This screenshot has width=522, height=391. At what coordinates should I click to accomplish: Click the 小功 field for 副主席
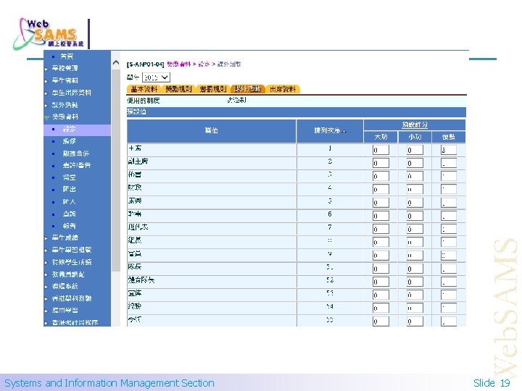click(x=415, y=163)
